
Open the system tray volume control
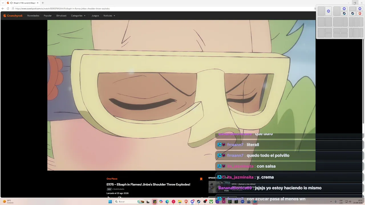tap(350, 202)
